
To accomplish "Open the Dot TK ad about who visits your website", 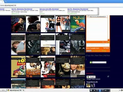I will tap(22, 9).
